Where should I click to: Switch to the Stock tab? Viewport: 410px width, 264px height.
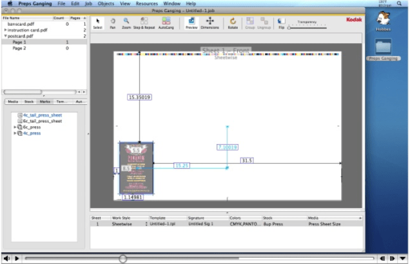(29, 102)
